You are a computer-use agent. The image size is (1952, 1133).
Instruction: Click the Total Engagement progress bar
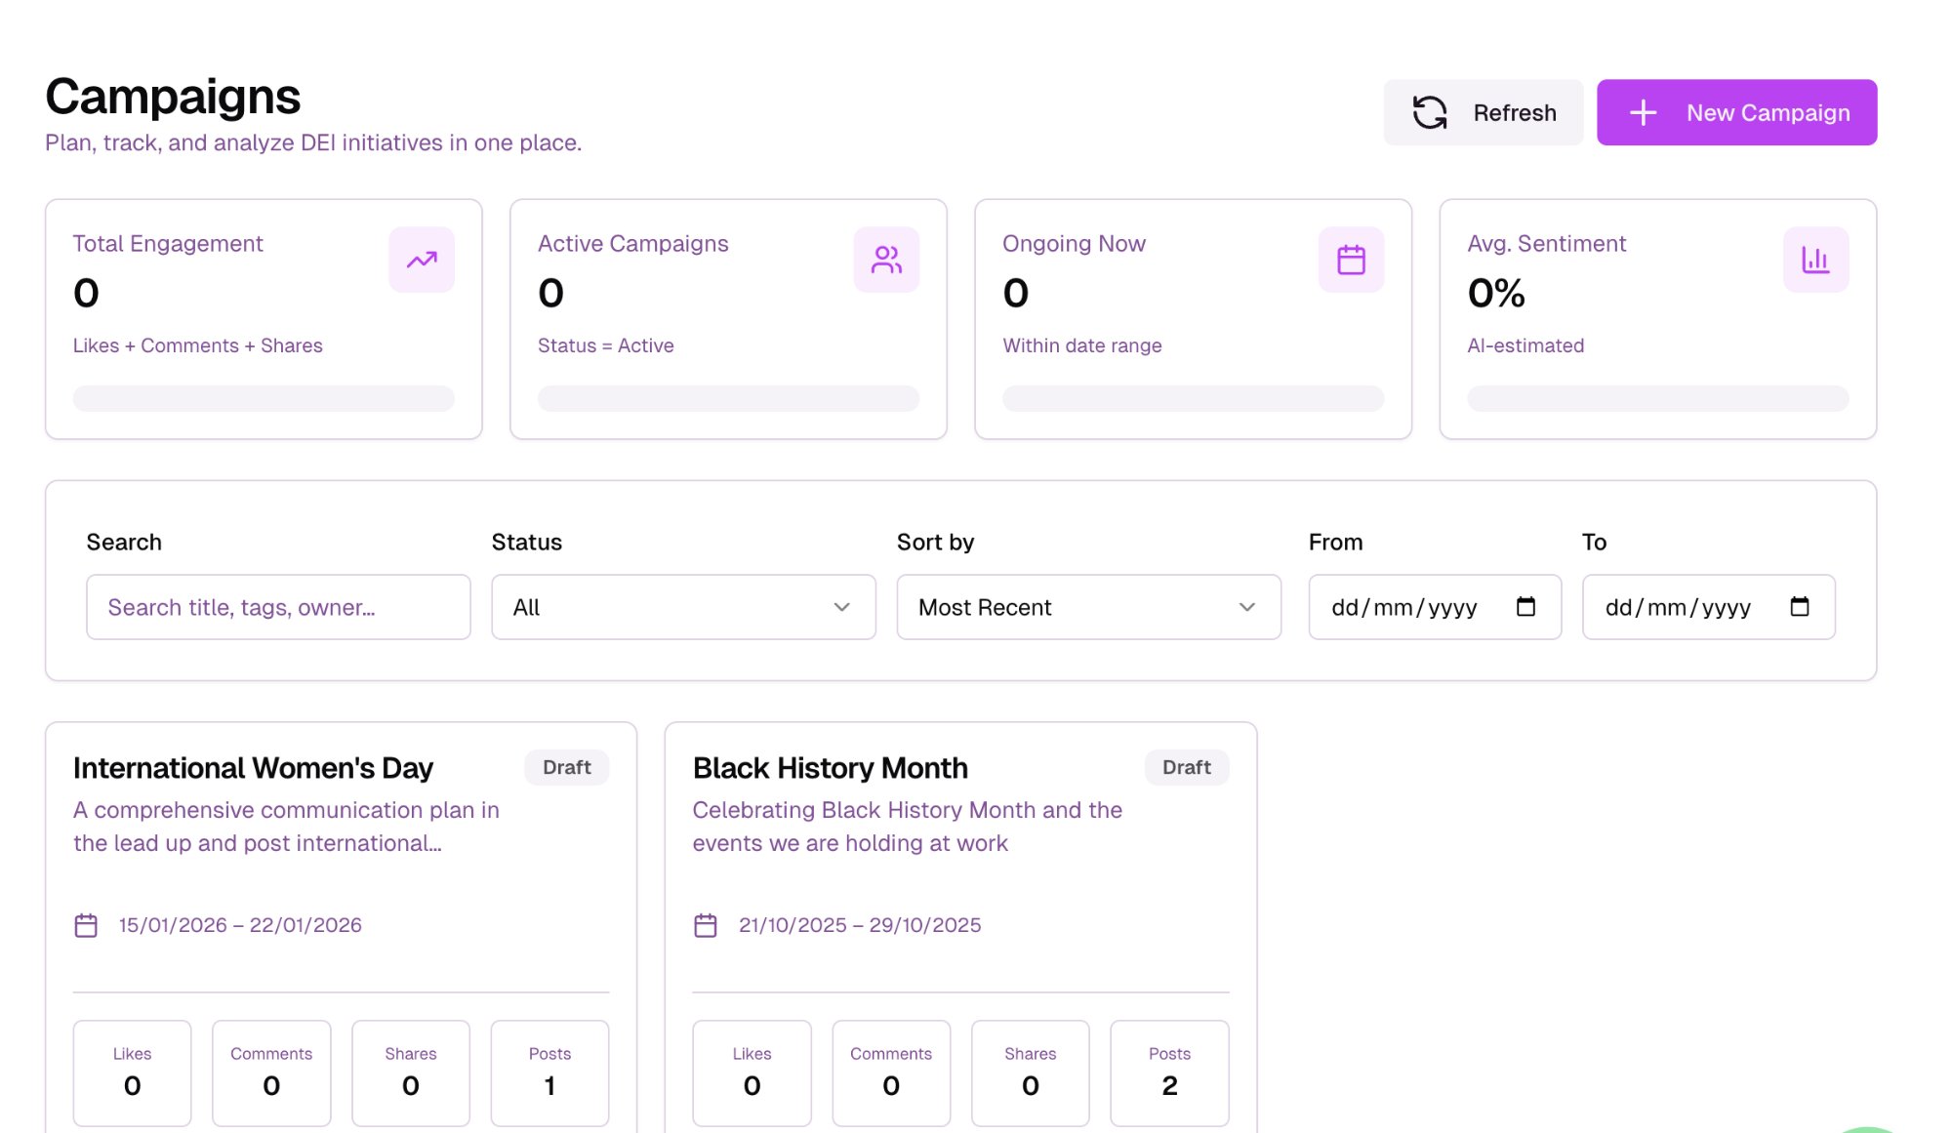264,398
